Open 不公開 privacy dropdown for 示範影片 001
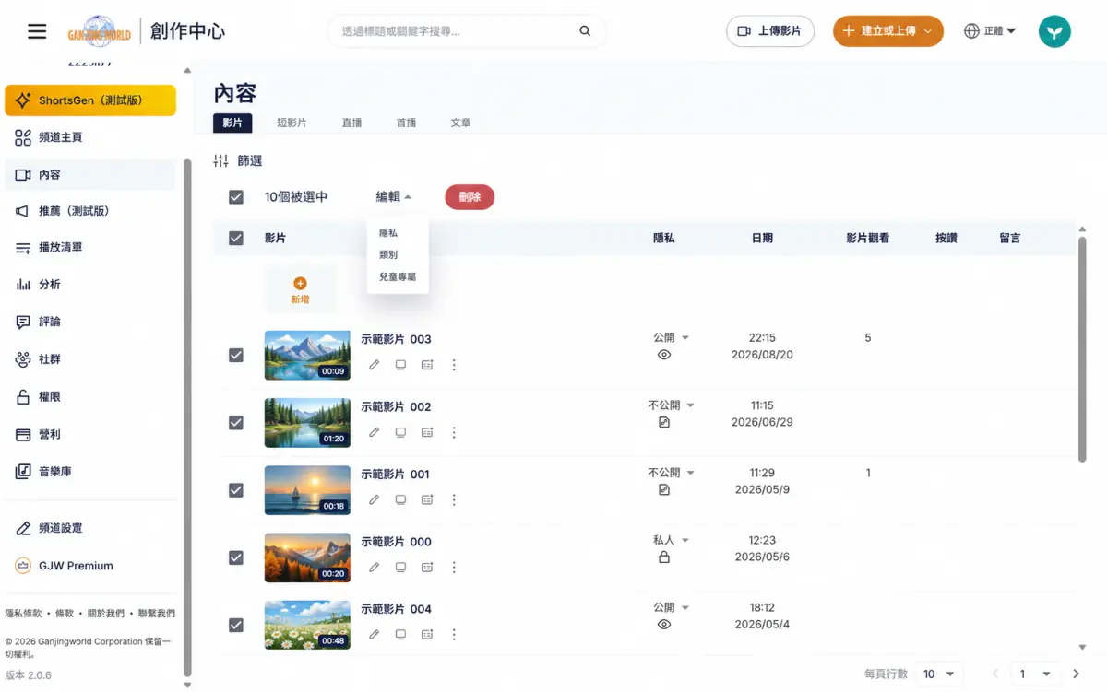 click(x=672, y=472)
